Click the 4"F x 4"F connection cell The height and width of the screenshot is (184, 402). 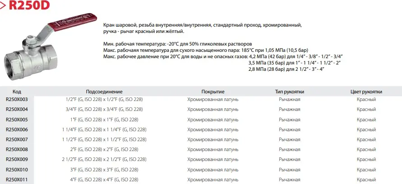pos(104,179)
